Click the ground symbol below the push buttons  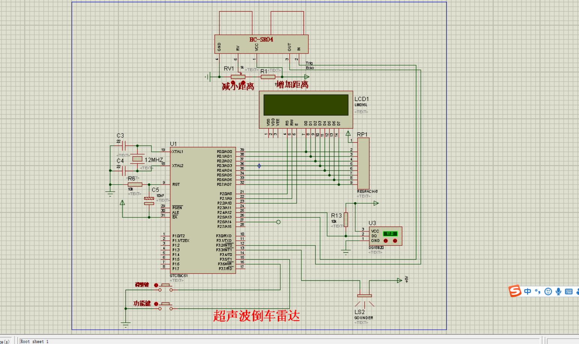[126, 325]
